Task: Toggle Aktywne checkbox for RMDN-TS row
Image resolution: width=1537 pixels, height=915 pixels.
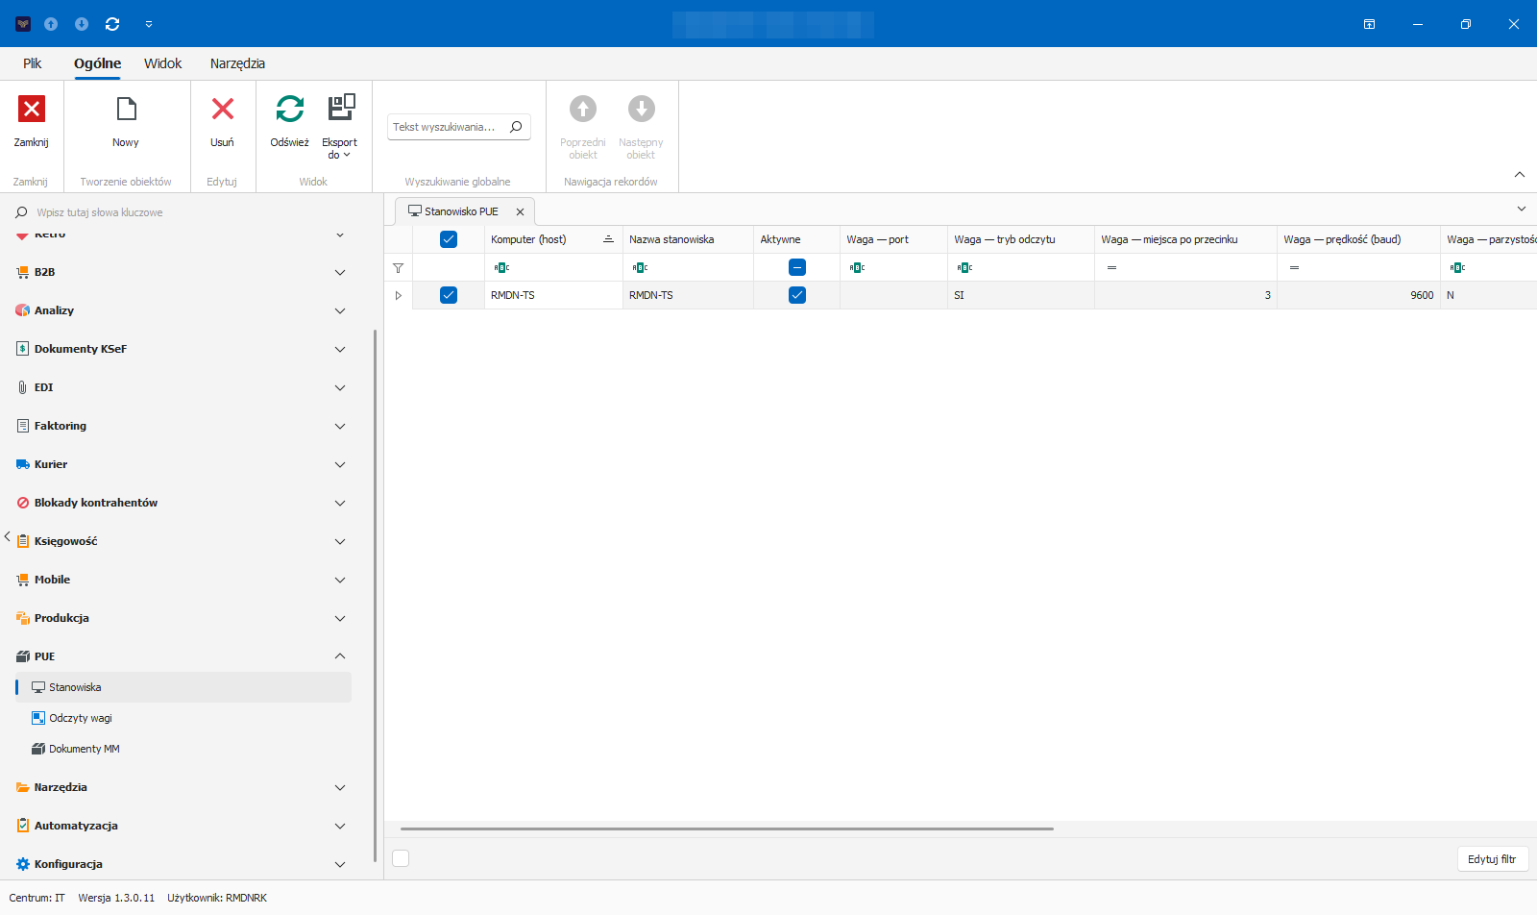Action: click(x=797, y=295)
